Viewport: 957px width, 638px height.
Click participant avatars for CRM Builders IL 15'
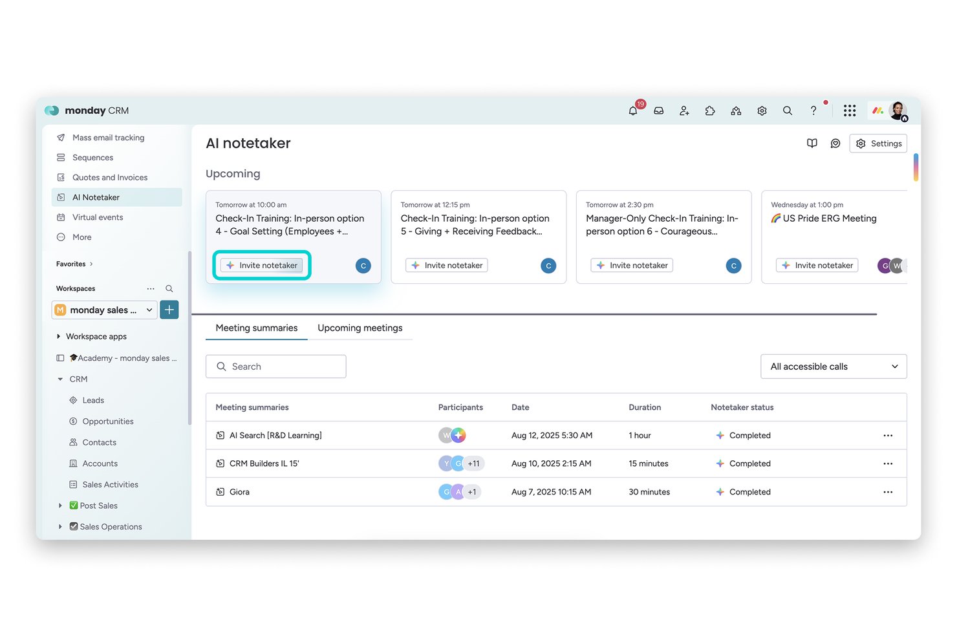point(461,463)
